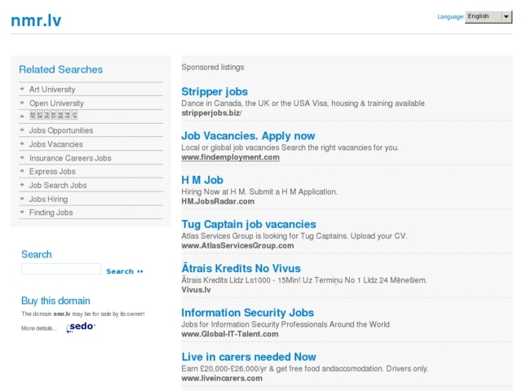Open Information Security Jobs listing
The image size is (522, 391).
(248, 313)
